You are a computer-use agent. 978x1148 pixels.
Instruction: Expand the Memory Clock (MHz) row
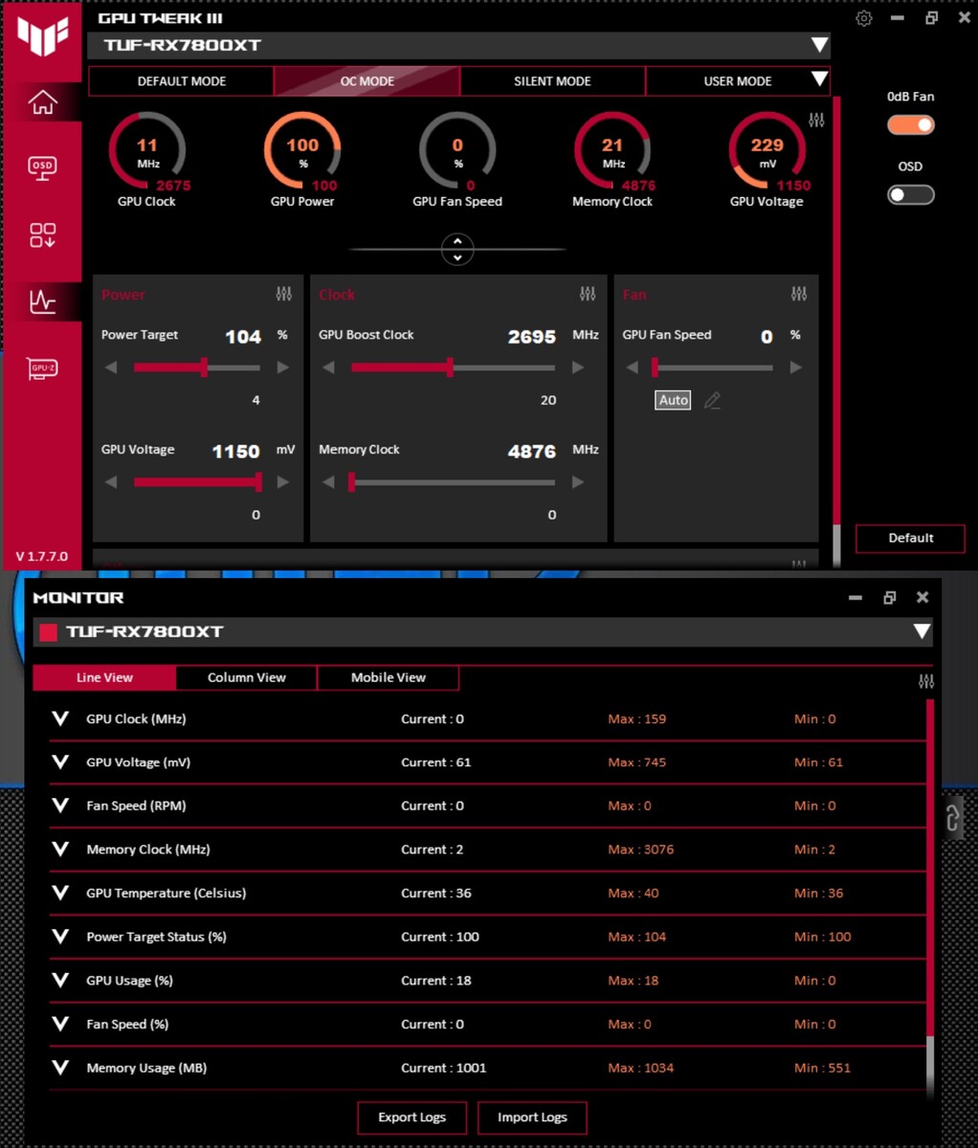tap(60, 850)
